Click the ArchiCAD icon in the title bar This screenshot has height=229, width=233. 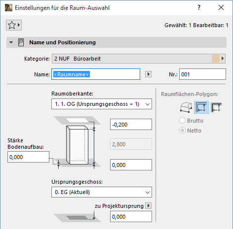[x=8, y=8]
